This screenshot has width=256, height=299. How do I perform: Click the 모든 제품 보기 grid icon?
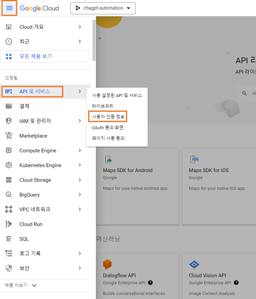pyautogui.click(x=9, y=57)
